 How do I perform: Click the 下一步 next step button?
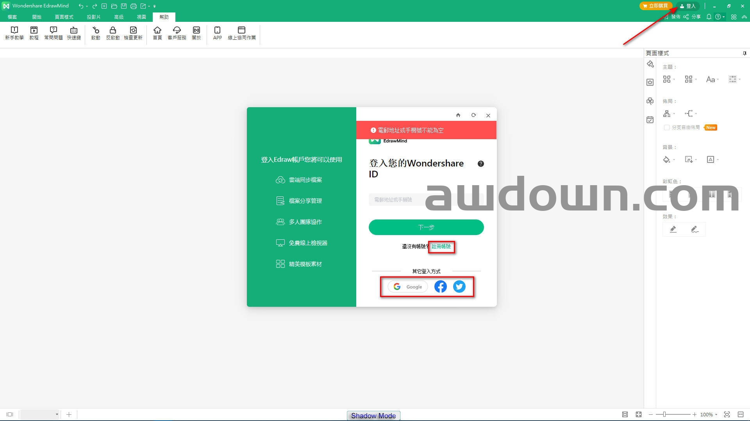click(426, 227)
